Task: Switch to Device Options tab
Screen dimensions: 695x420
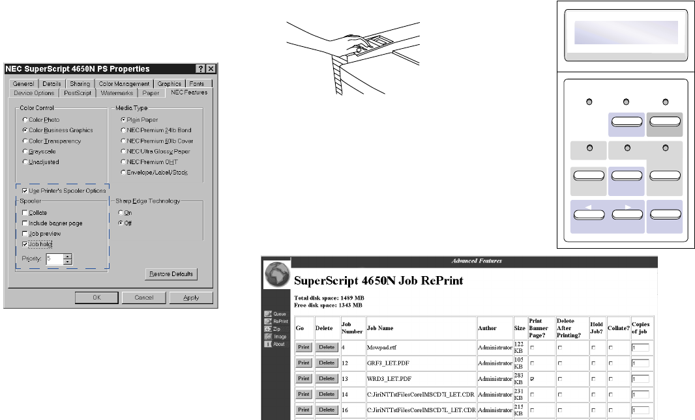Action: (x=34, y=93)
